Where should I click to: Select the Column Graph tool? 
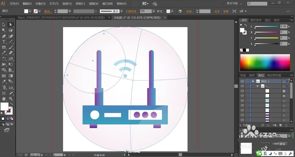pos(11,87)
